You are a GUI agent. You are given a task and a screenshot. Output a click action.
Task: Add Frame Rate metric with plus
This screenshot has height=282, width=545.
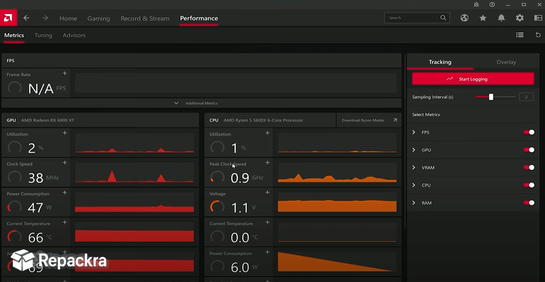pyautogui.click(x=64, y=74)
